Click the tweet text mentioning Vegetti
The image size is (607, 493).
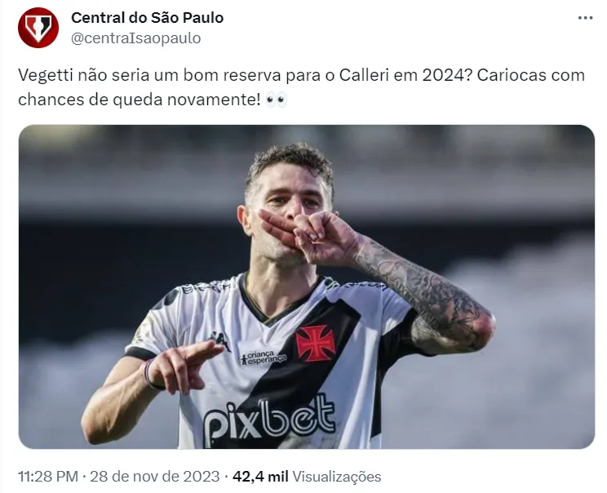(x=301, y=87)
